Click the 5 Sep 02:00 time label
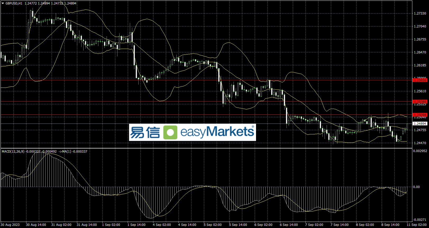 pos(213,225)
